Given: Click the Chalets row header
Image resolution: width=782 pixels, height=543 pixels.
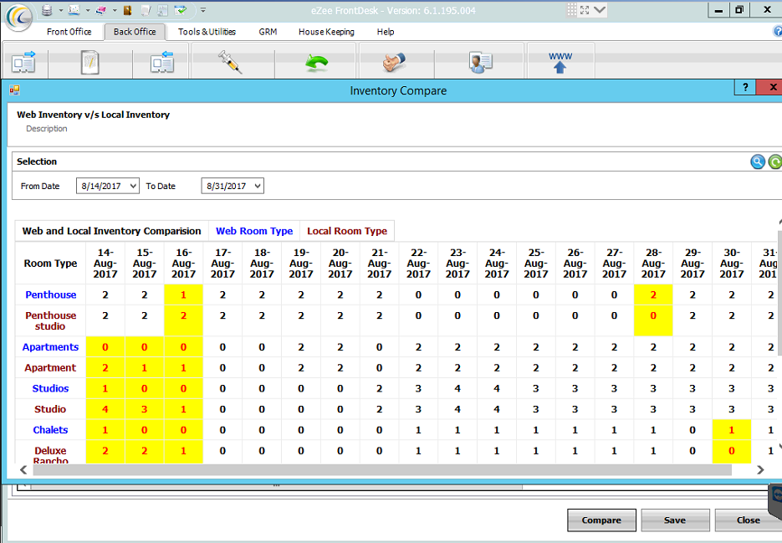Looking at the screenshot, I should (51, 430).
